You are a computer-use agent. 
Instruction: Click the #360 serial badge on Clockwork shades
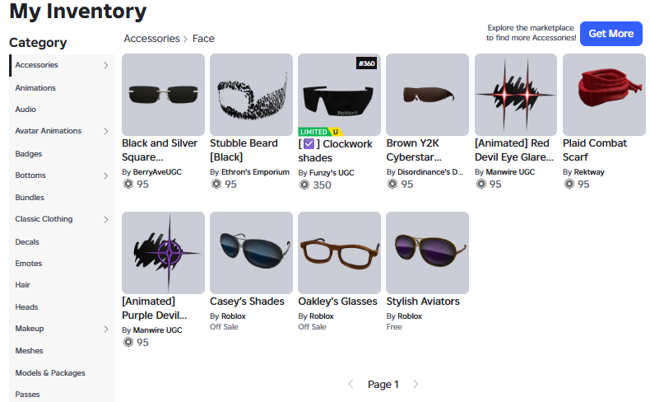tap(366, 63)
